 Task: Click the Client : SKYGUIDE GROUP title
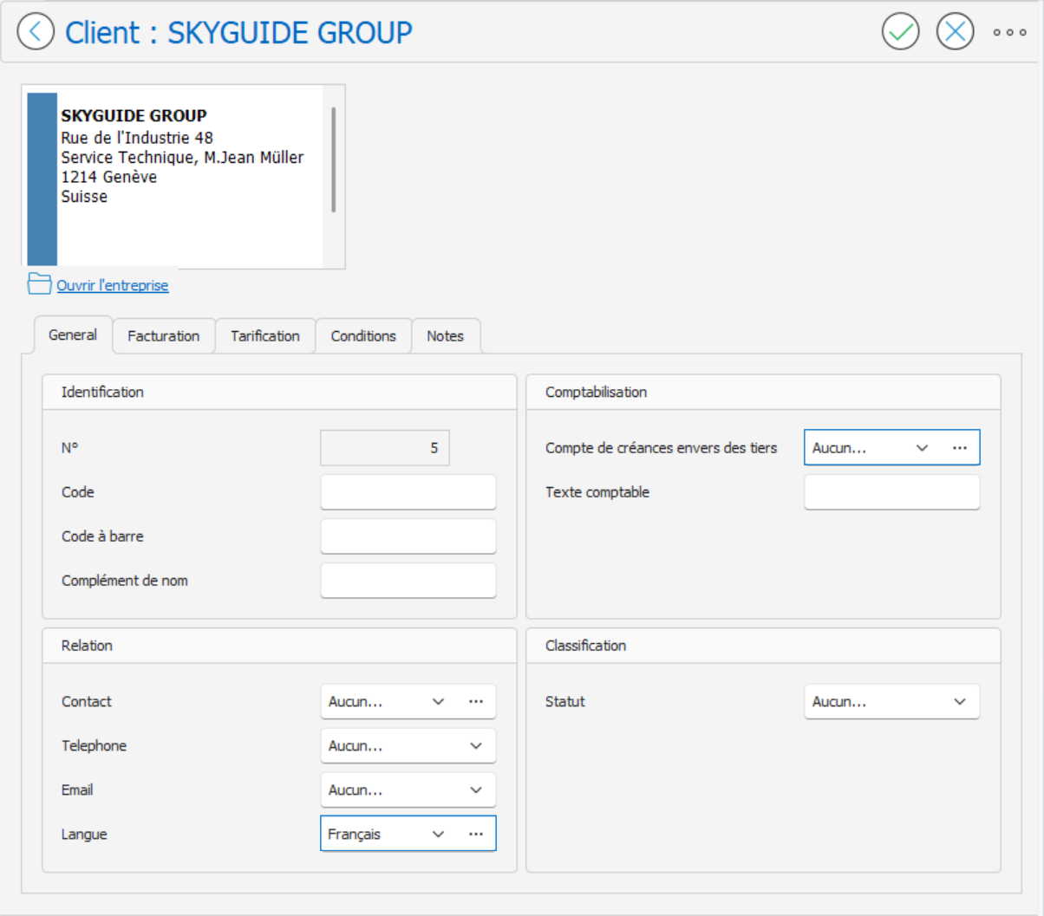tap(238, 32)
